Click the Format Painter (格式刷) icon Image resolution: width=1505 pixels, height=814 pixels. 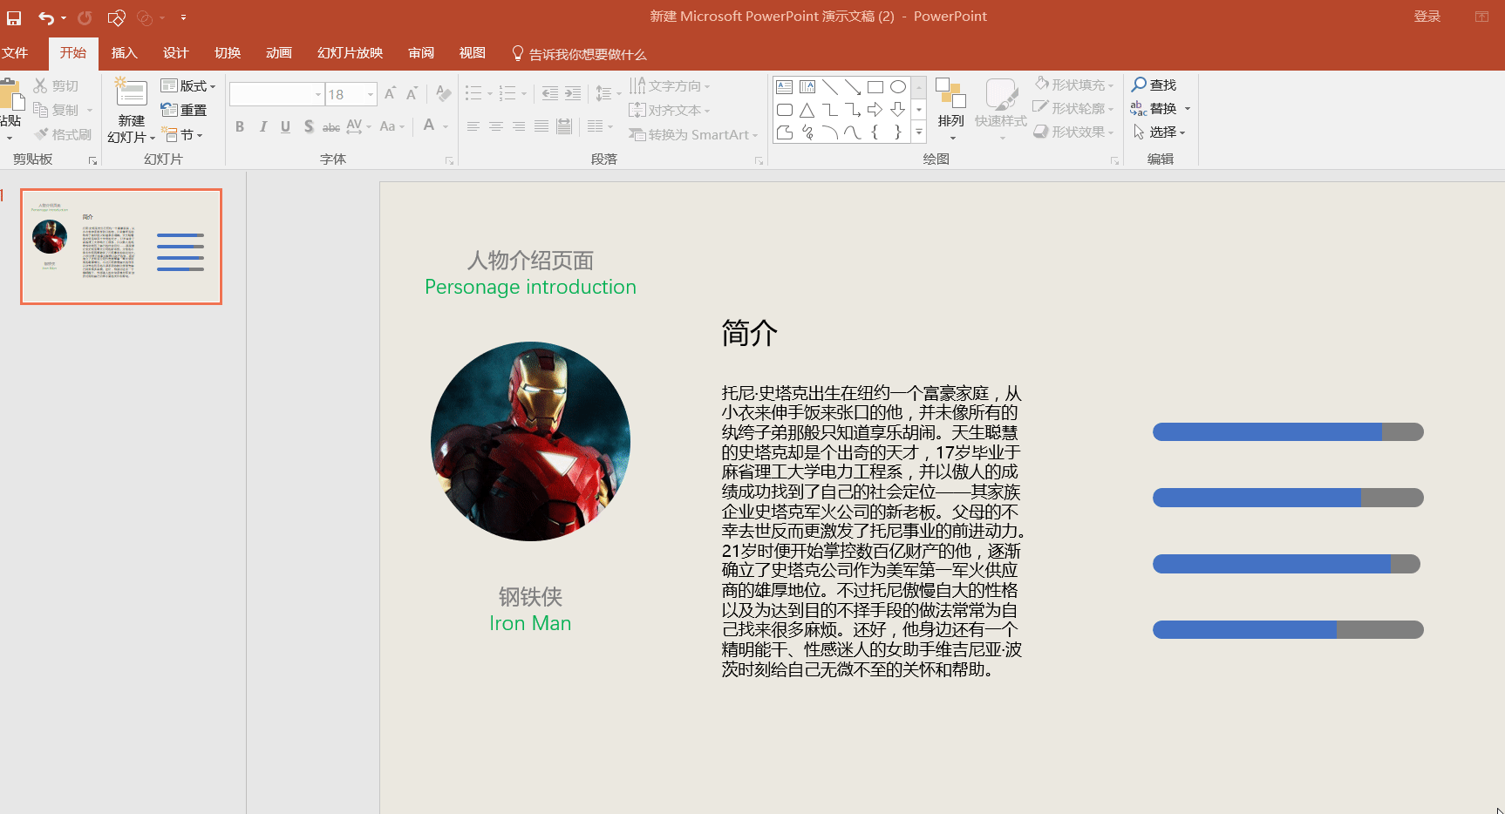(41, 134)
